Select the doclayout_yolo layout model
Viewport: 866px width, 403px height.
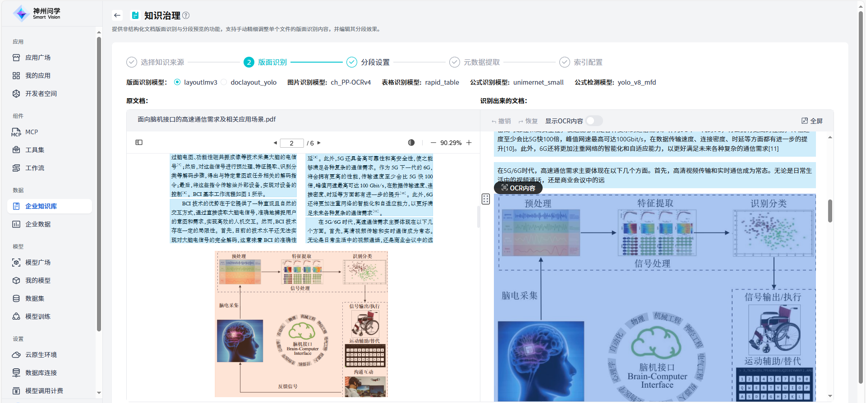(x=224, y=82)
